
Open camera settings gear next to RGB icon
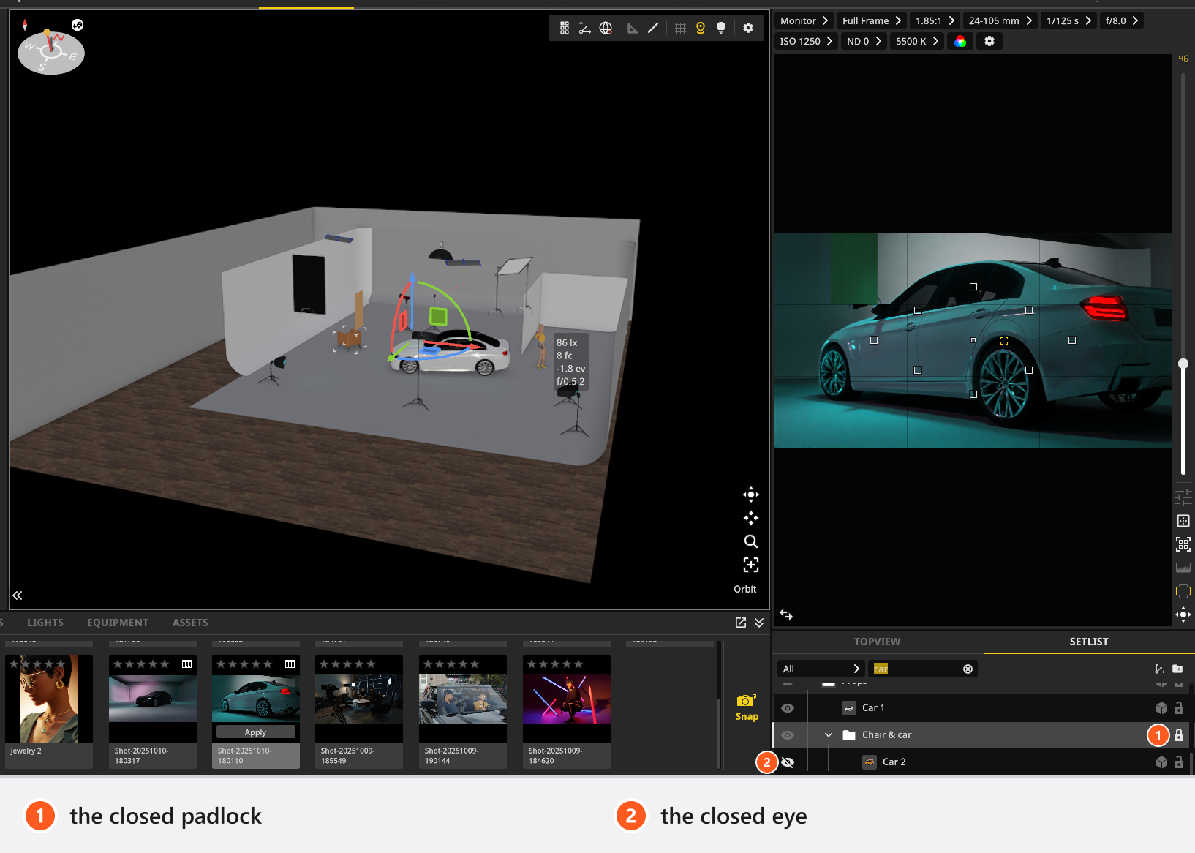[x=989, y=41]
